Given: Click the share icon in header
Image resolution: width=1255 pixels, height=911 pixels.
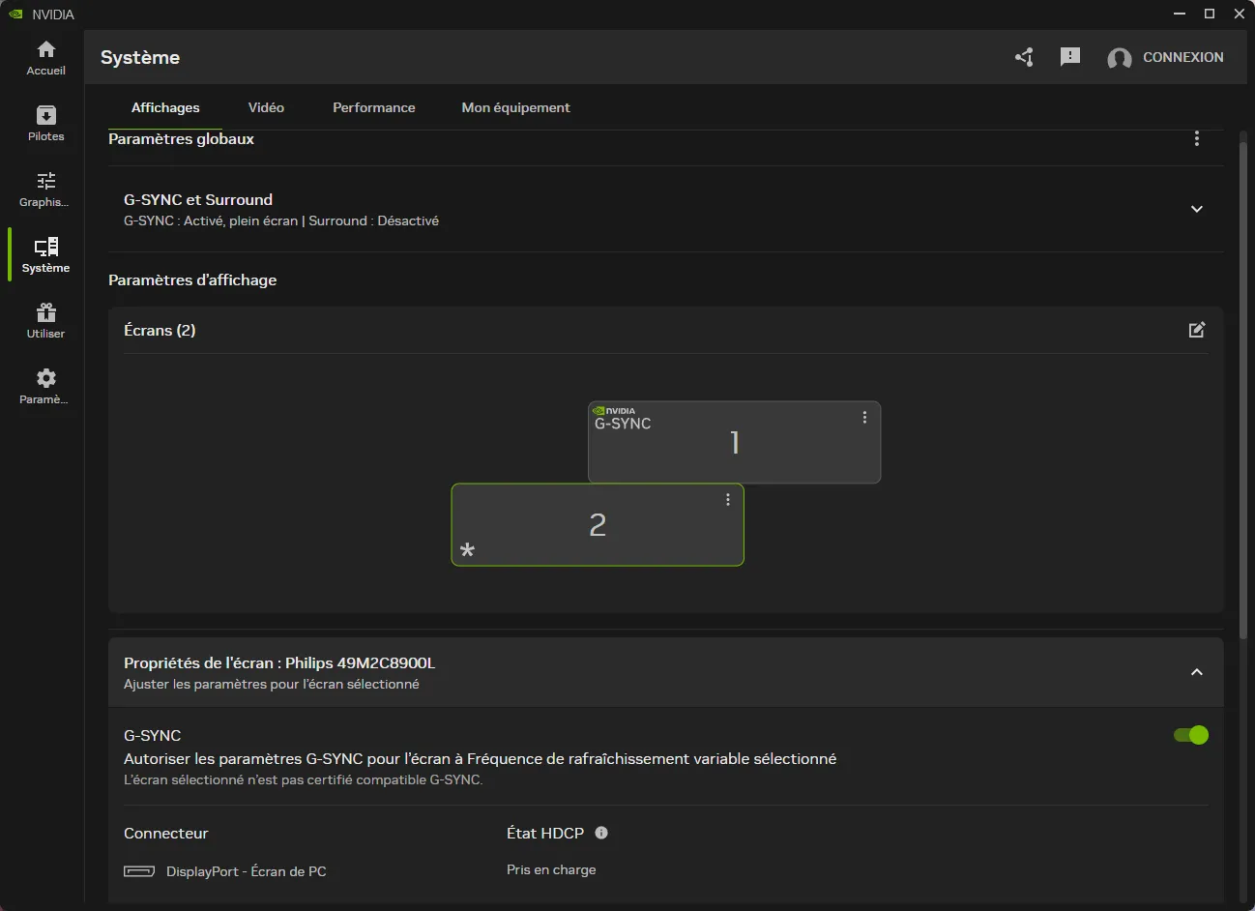Looking at the screenshot, I should pyautogui.click(x=1024, y=57).
